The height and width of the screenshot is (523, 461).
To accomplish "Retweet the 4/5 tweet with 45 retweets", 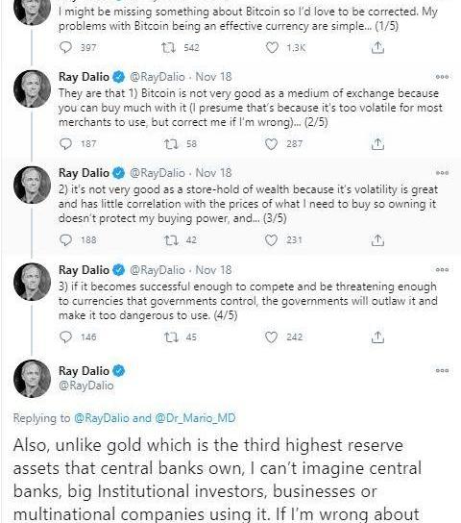I will tap(171, 337).
